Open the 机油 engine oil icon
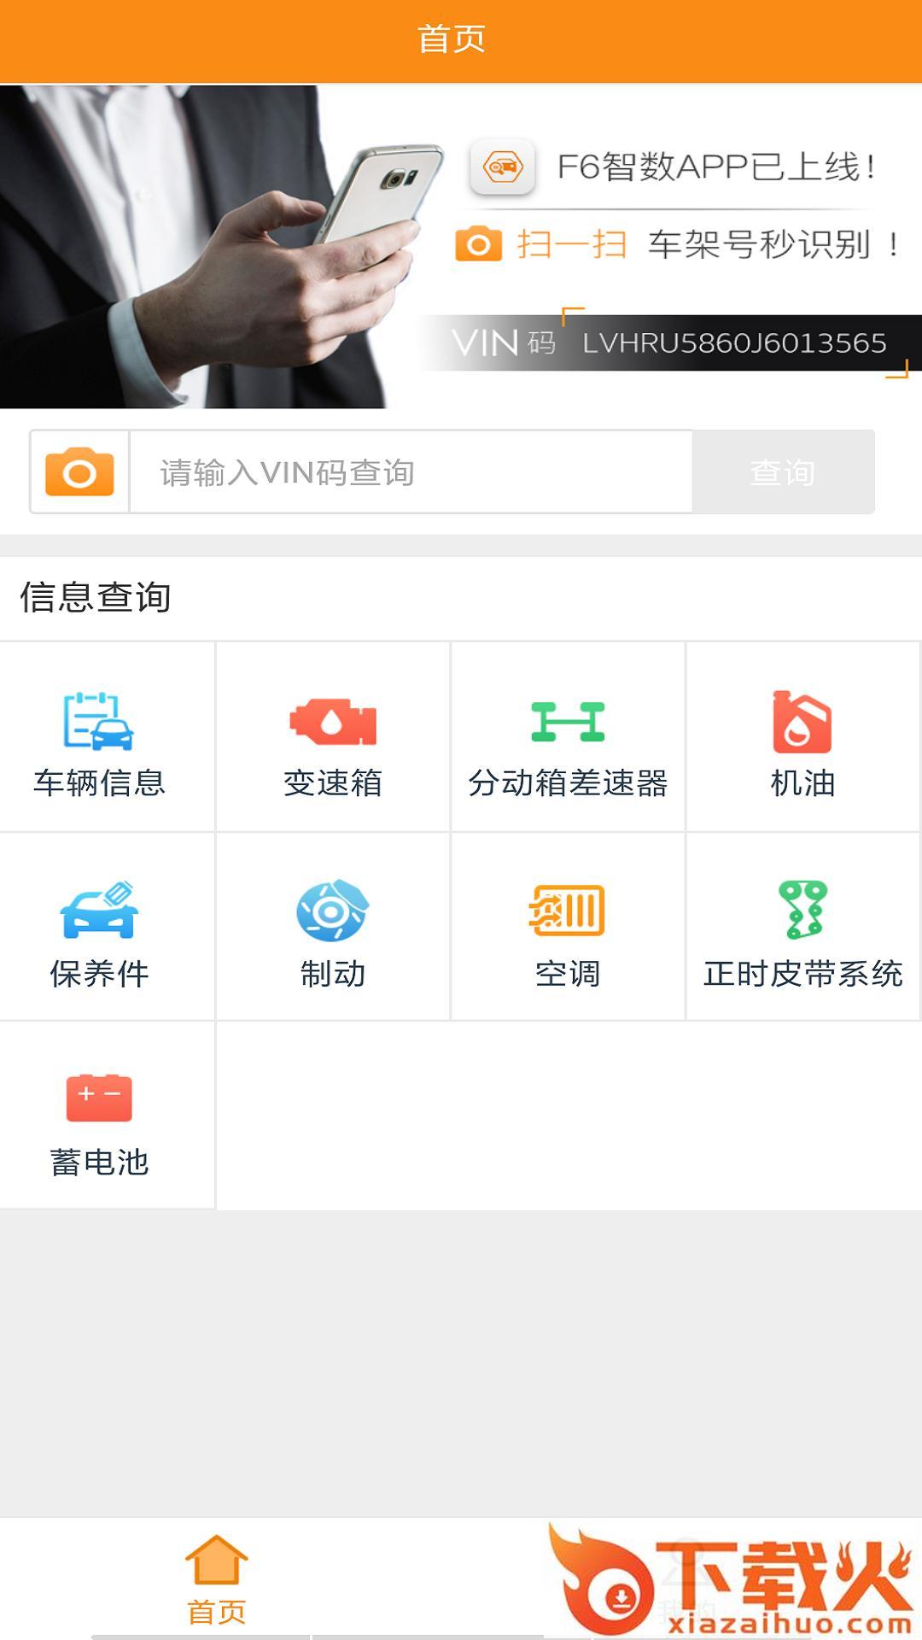Screen dimensions: 922x1640 pyautogui.click(x=802, y=722)
